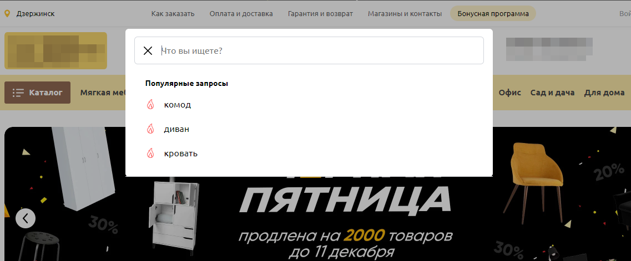The width and height of the screenshot is (631, 261).
Task: Open Гарантия и возврат page
Action: 320,13
